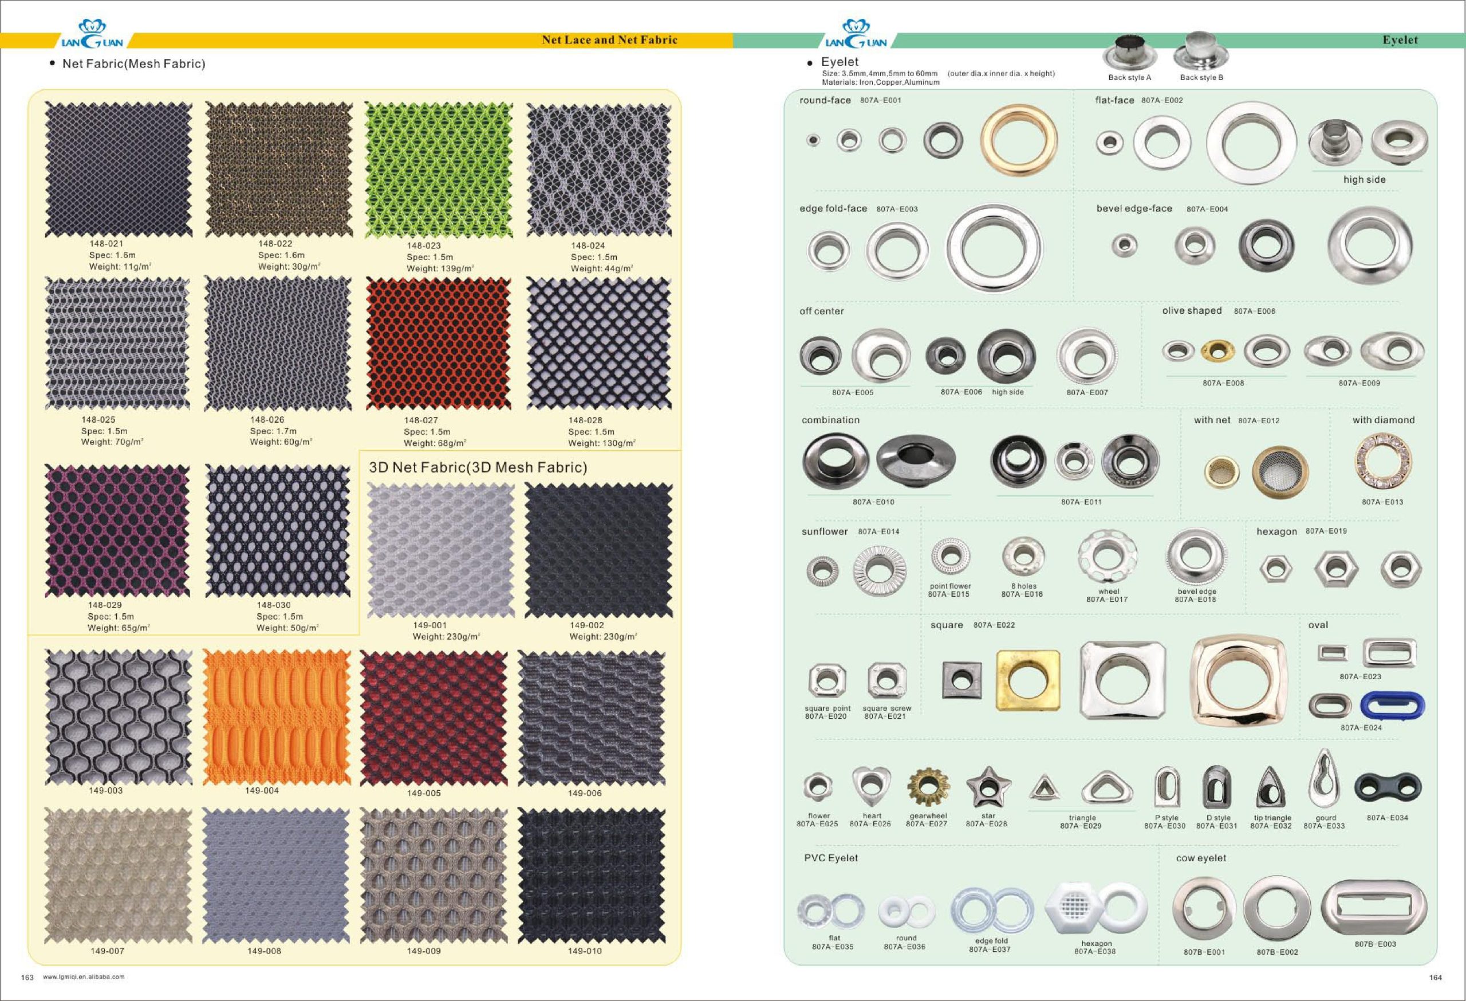Click the star eyelet 807A-E028

coord(988,787)
